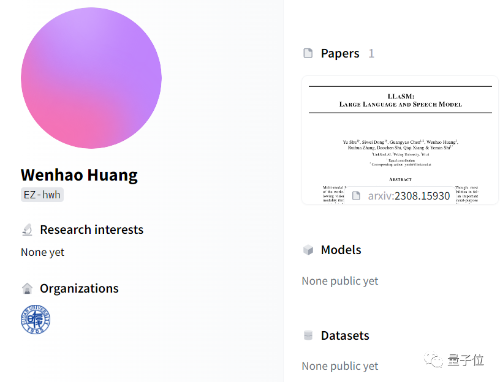Click the Papers count number 1
Screen dimensions: 500x382
click(371, 53)
